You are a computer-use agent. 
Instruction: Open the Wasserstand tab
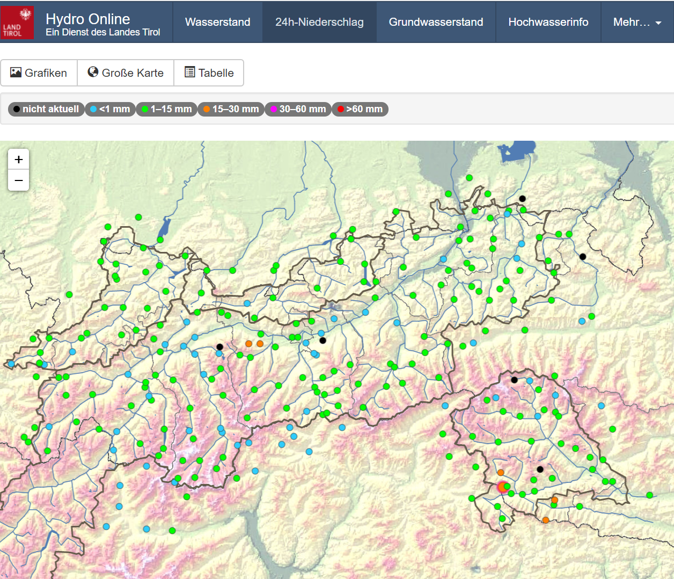click(217, 22)
